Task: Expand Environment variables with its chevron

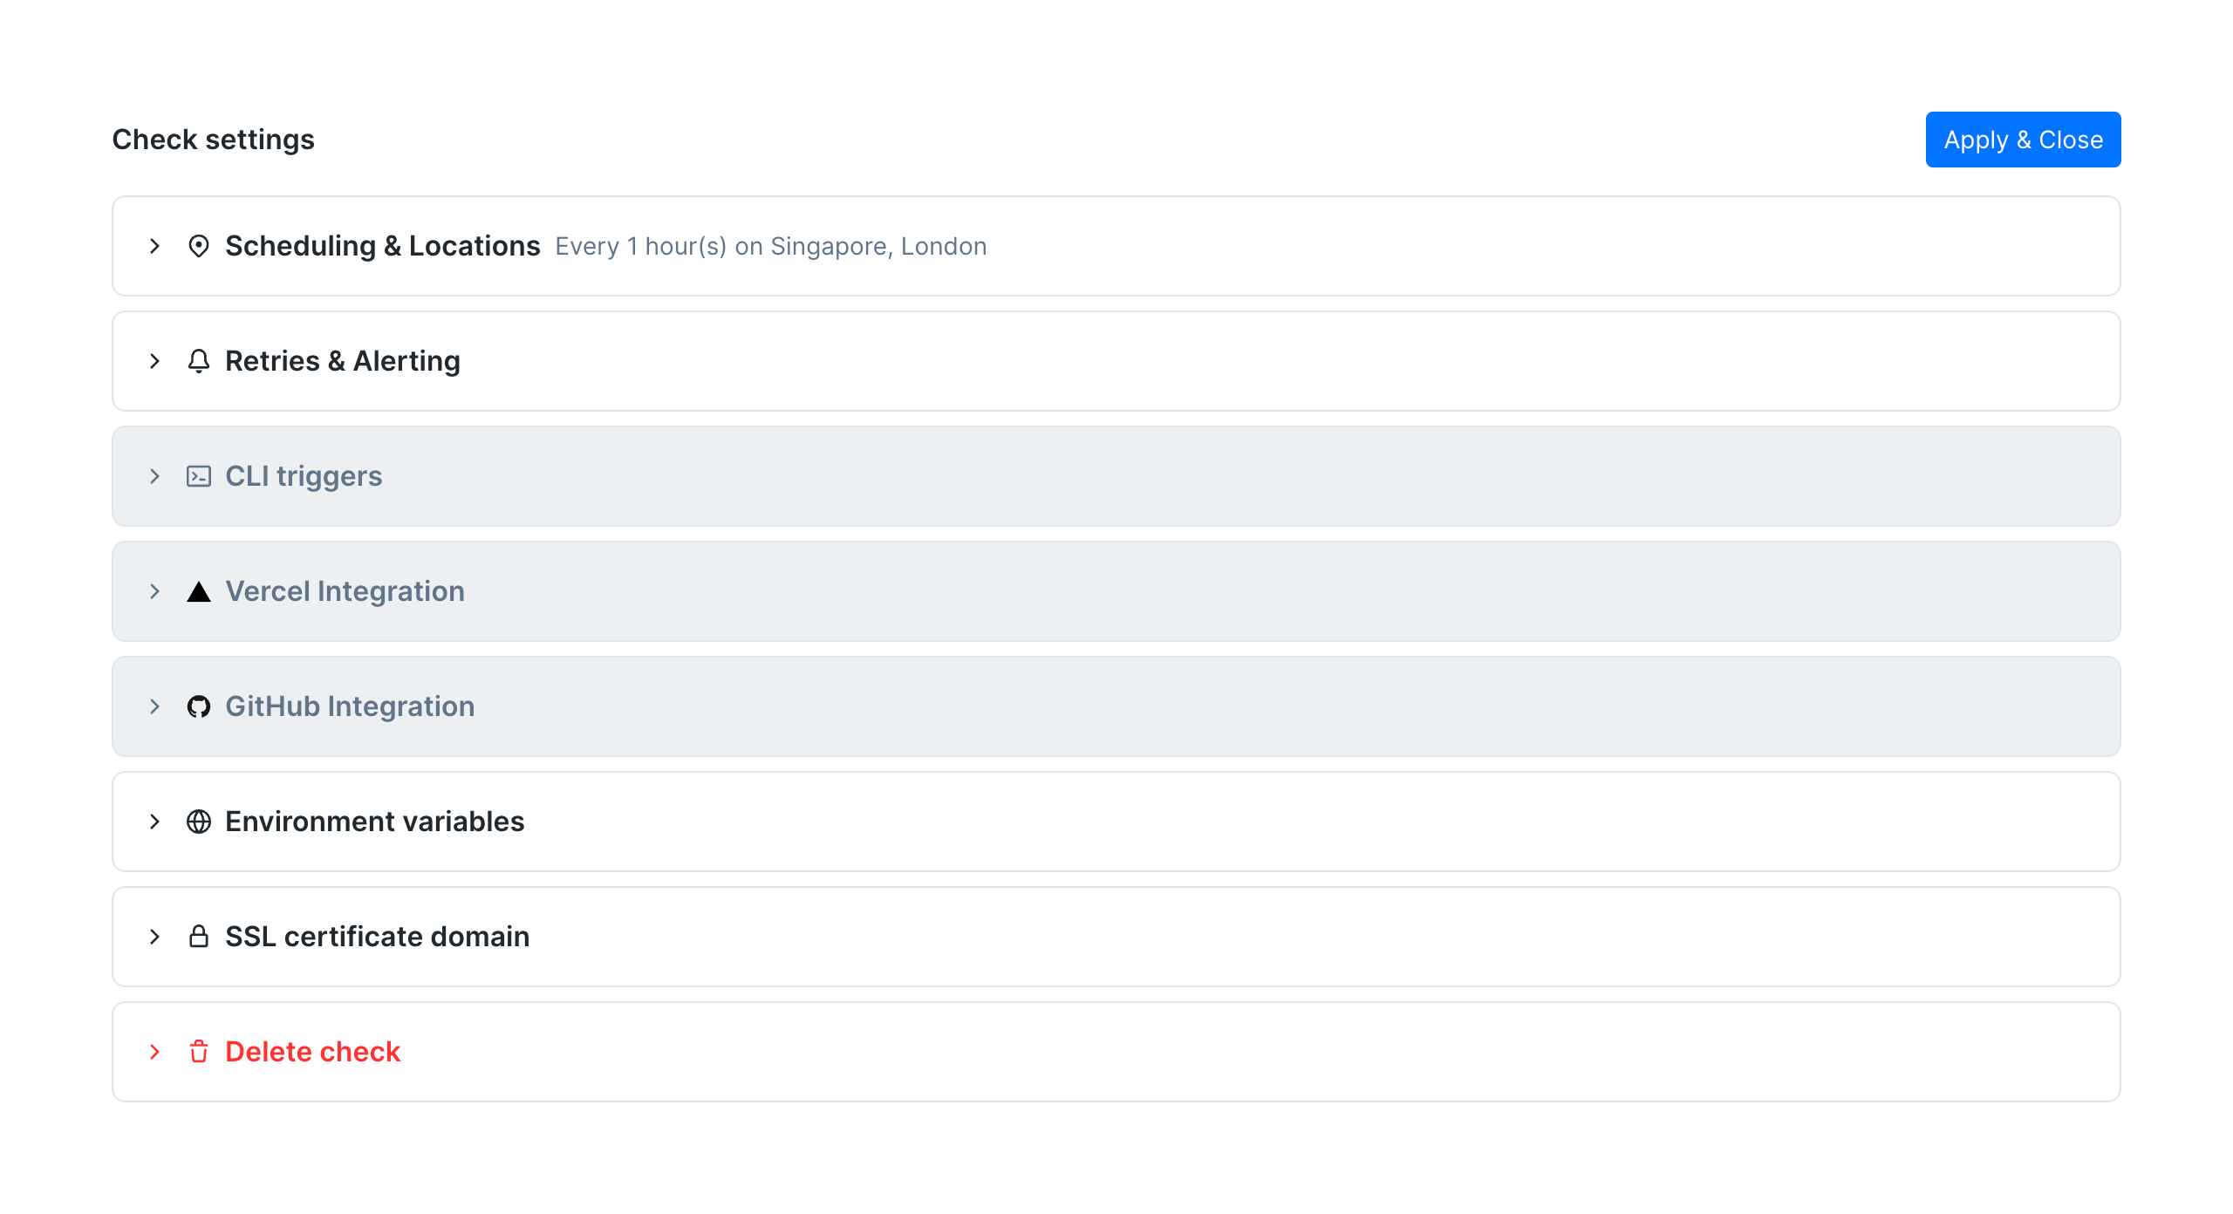Action: coord(154,822)
